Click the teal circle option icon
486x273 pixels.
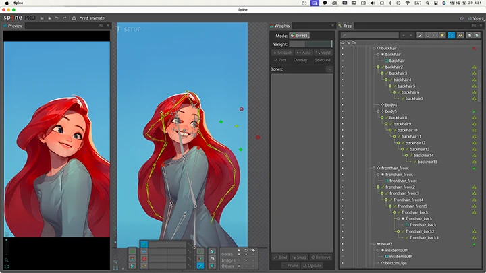[x=213, y=266]
